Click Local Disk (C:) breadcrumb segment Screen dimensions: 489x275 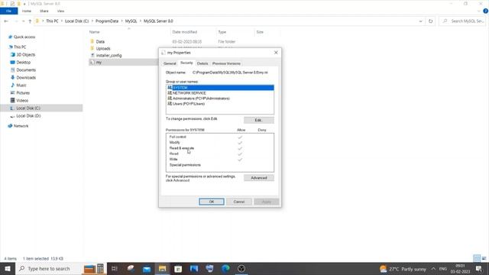76,21
